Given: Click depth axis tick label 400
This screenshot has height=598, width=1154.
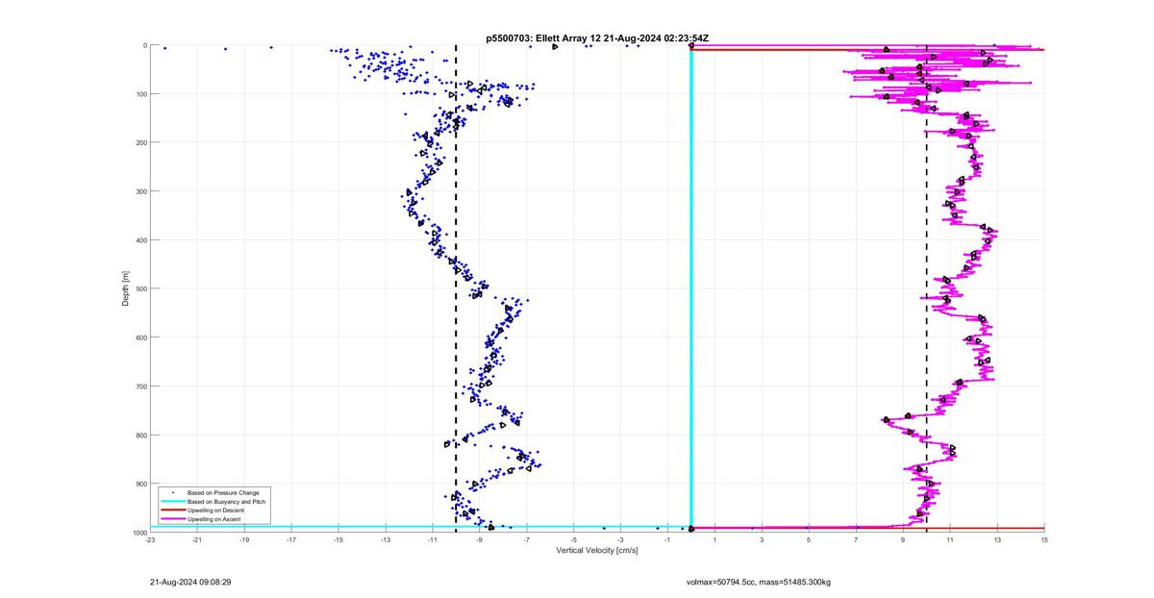Looking at the screenshot, I should coord(140,240).
